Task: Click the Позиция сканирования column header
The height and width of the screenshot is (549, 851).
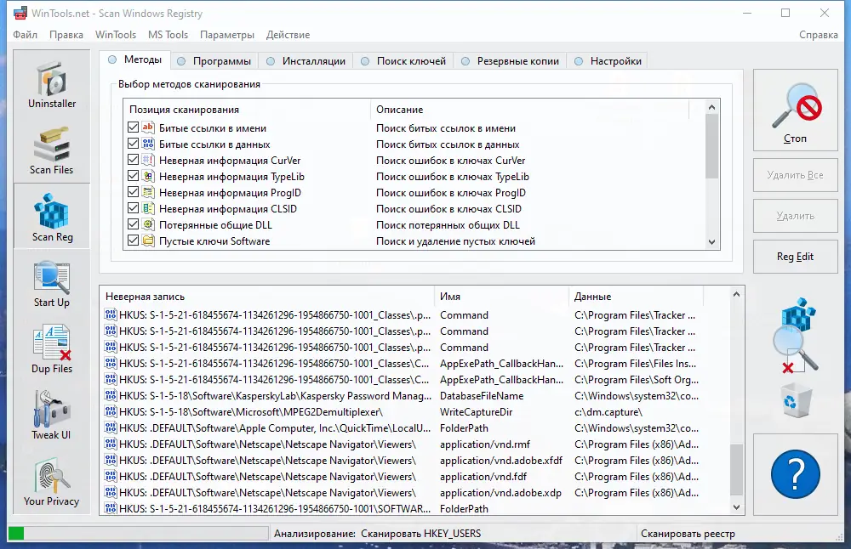Action: [248, 110]
